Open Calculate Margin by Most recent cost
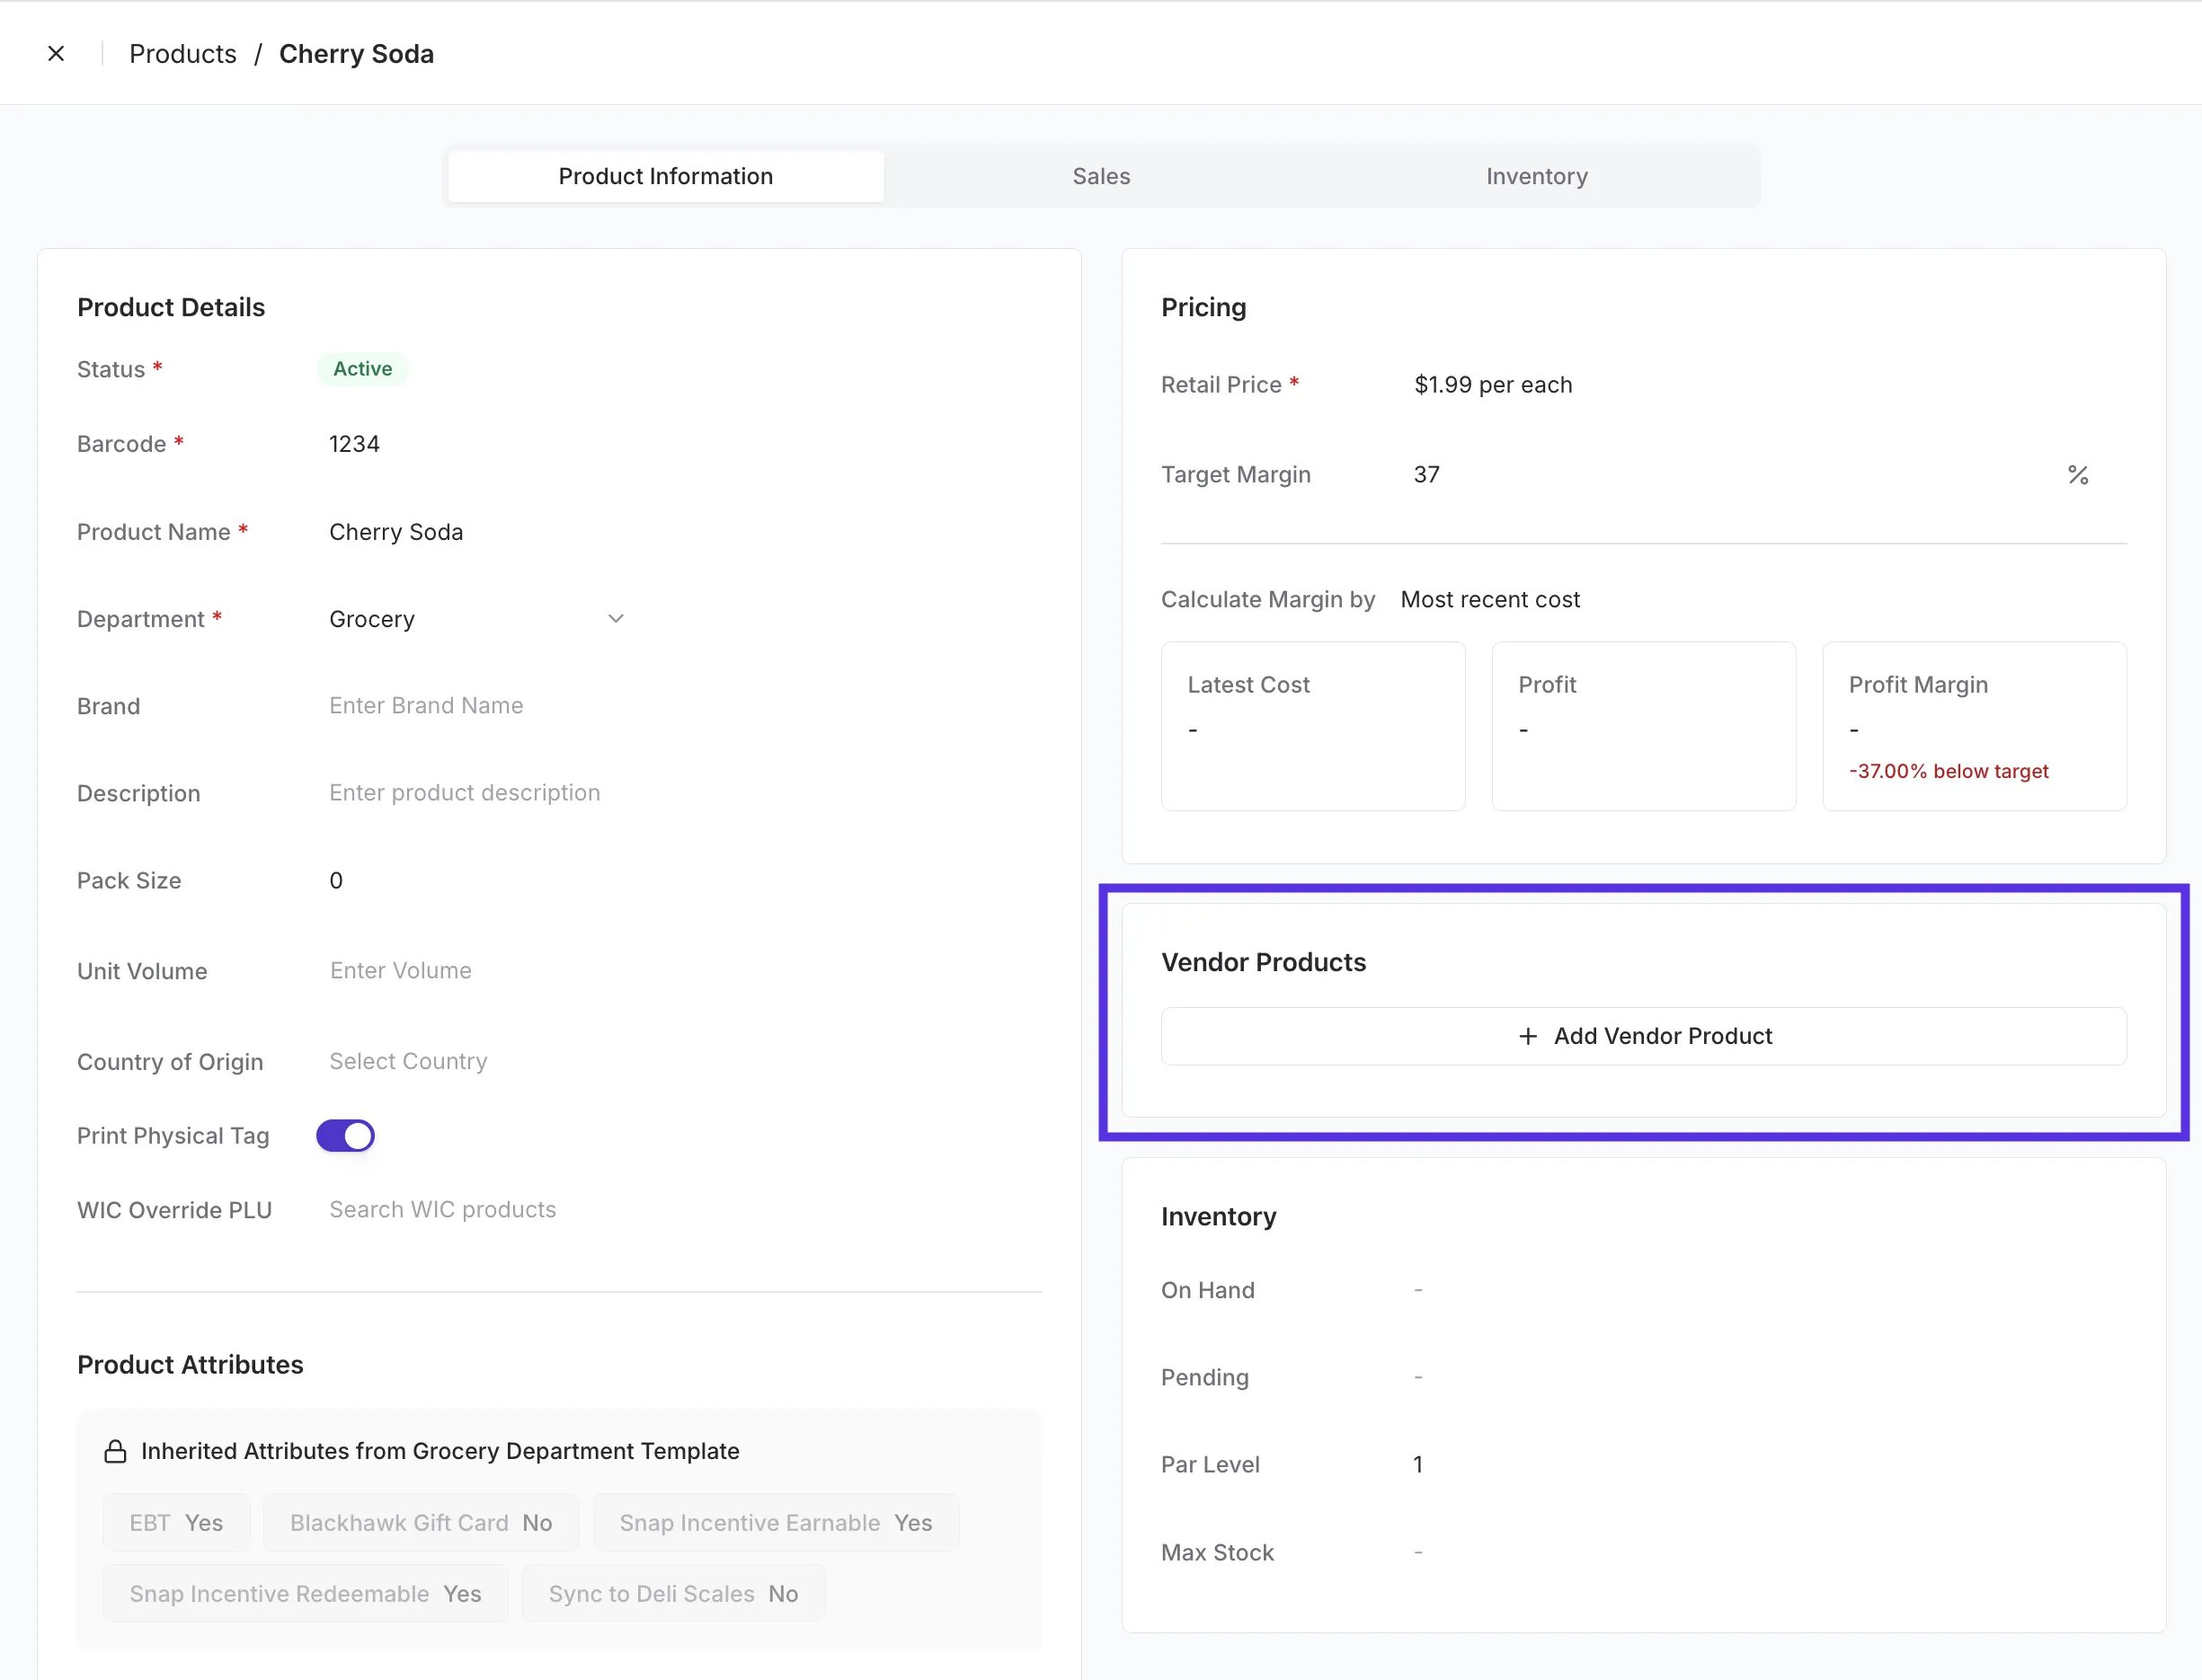Screen dimensions: 2202x1680 1489,599
